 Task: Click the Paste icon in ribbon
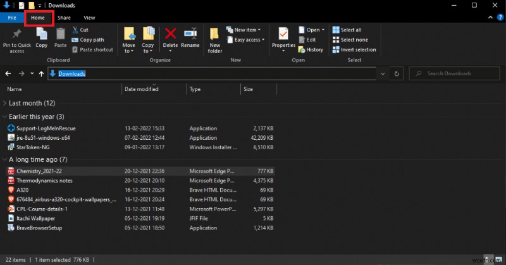(x=61, y=35)
